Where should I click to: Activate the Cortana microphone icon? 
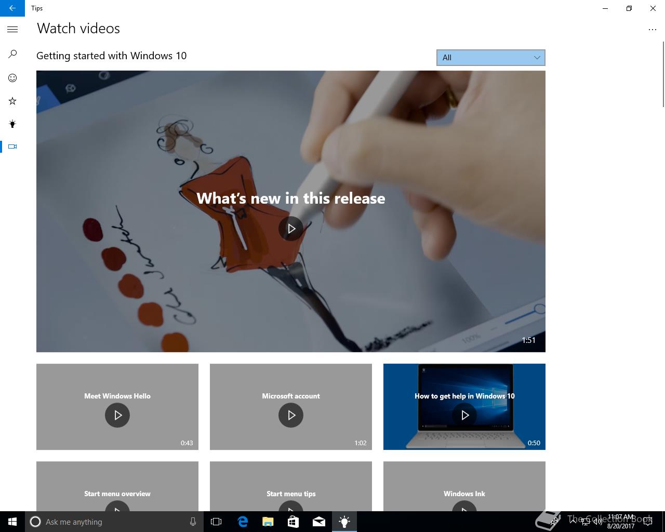pyautogui.click(x=193, y=522)
